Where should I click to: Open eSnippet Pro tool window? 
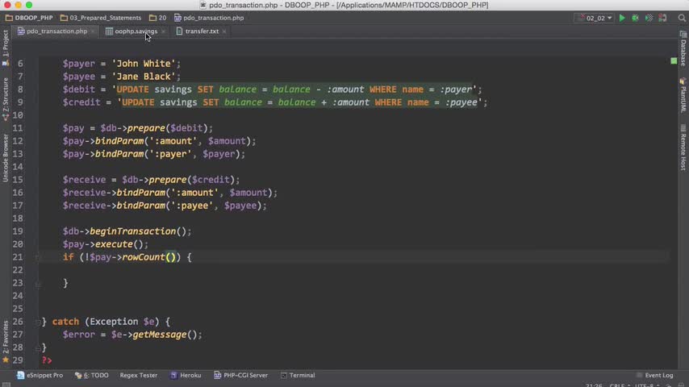pos(40,375)
